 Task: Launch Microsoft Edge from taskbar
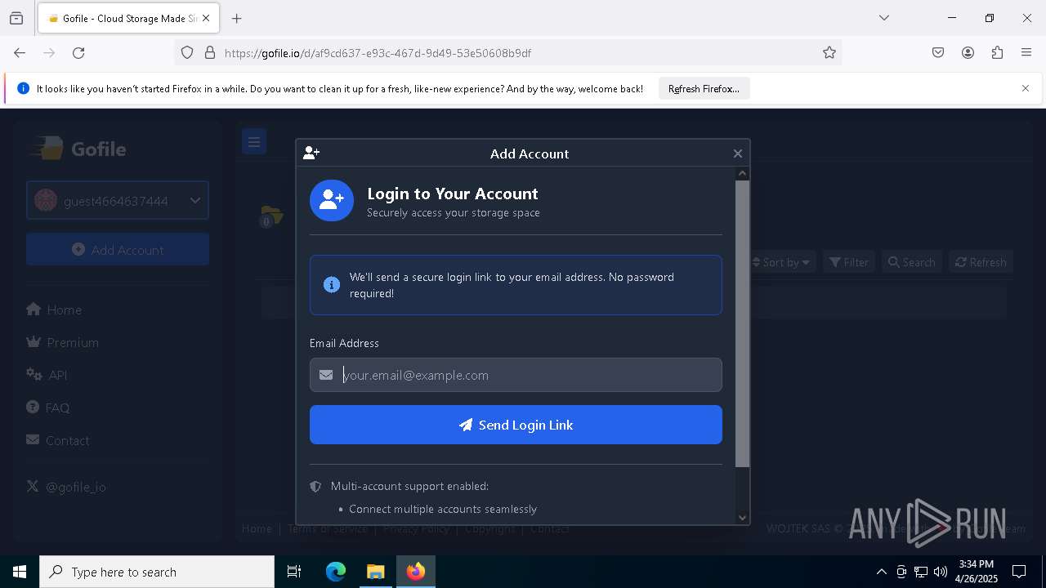click(336, 572)
